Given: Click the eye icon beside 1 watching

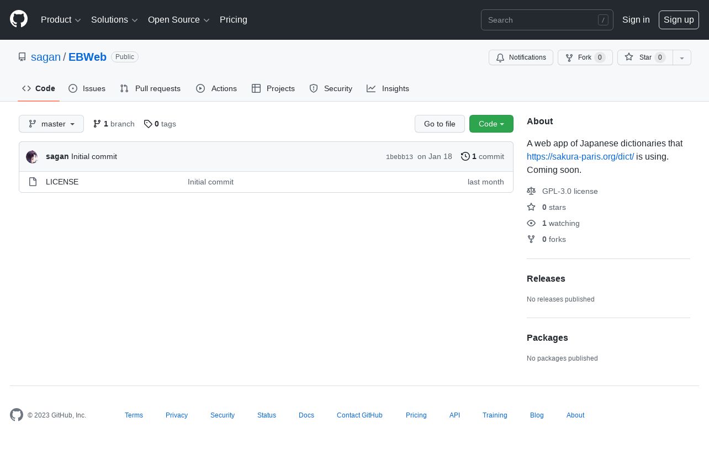Looking at the screenshot, I should click(x=531, y=223).
